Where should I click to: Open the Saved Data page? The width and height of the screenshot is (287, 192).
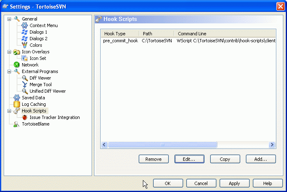click(33, 98)
